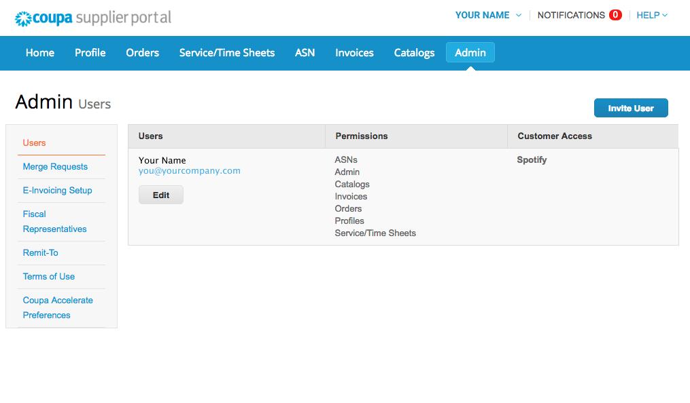Open the Merge Requests admin page

click(x=54, y=166)
